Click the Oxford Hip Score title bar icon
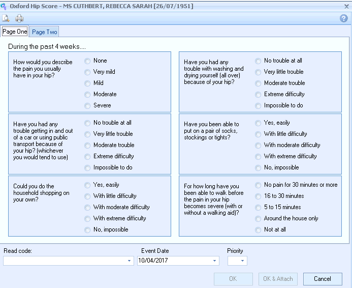This screenshot has height=288, width=352. click(x=5, y=5)
